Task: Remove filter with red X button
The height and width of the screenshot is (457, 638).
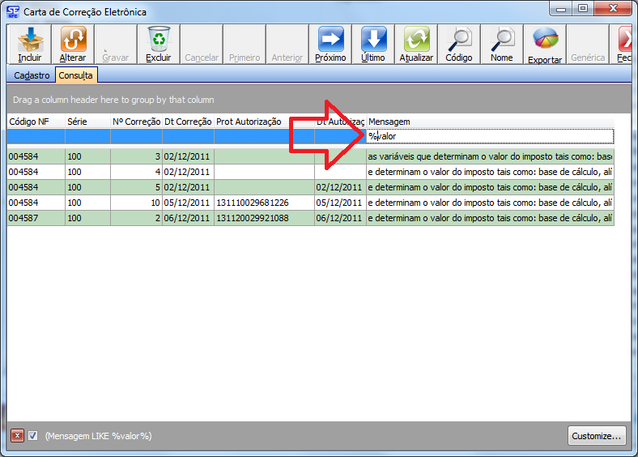Action: click(17, 436)
